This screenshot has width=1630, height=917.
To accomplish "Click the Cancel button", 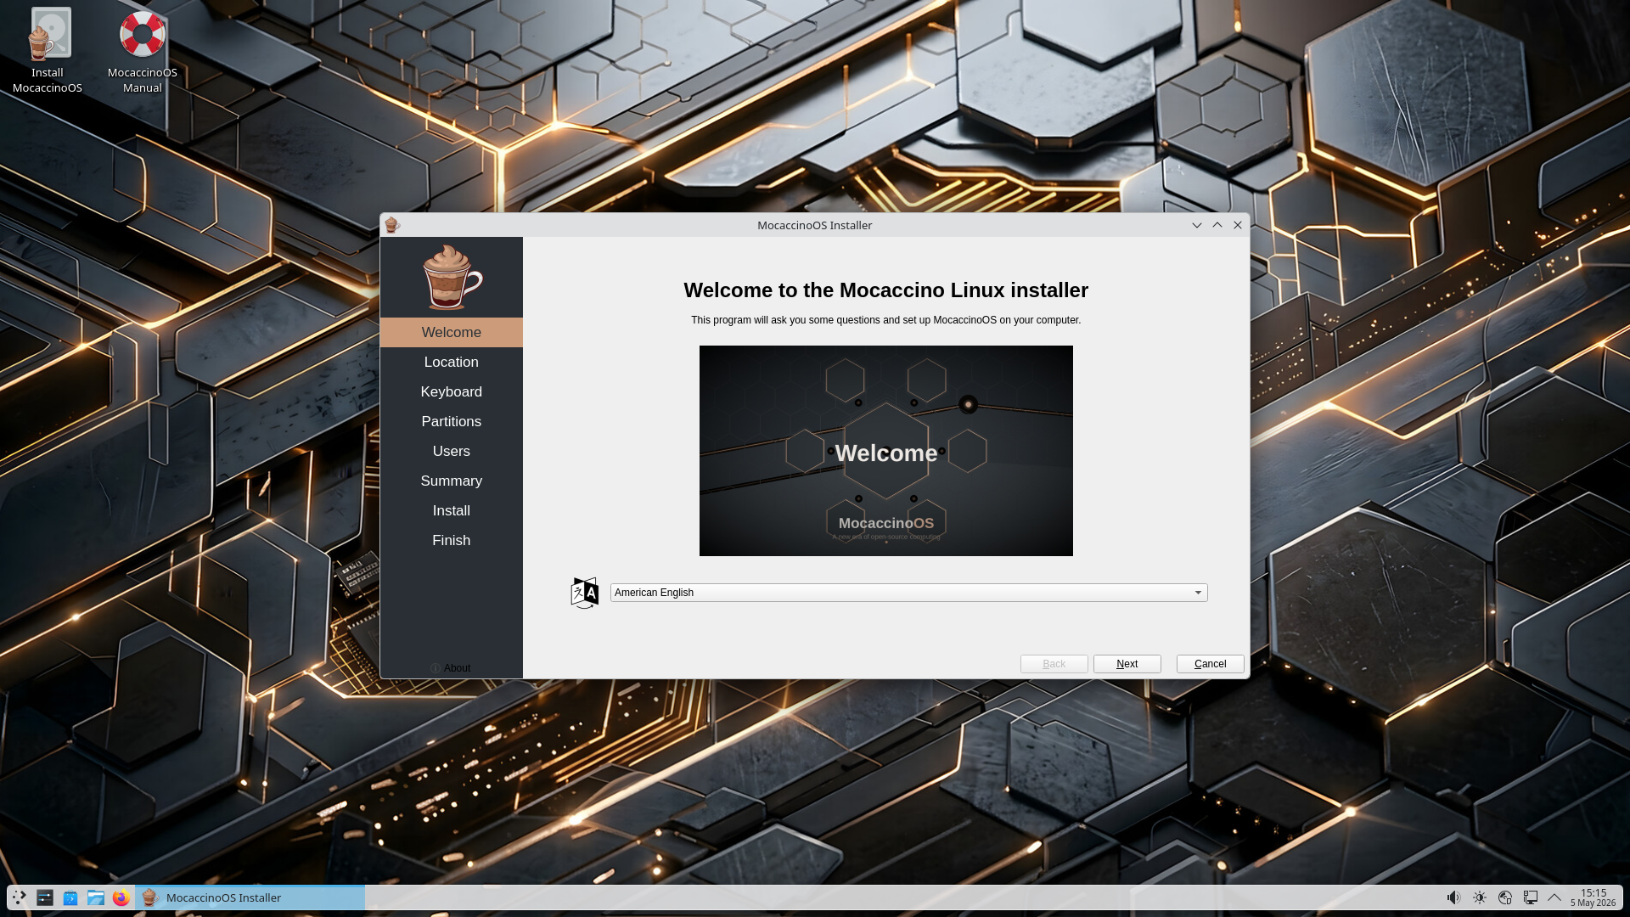I will click(1210, 664).
